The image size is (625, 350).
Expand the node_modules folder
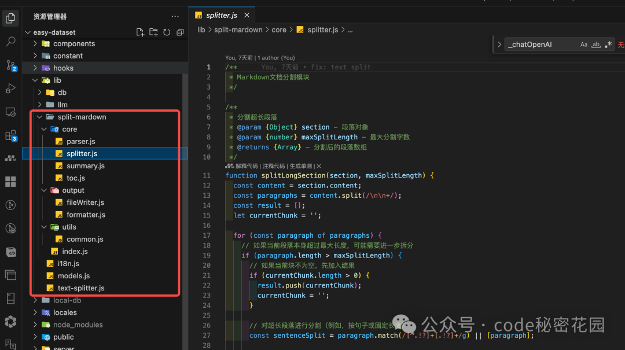[35, 325]
